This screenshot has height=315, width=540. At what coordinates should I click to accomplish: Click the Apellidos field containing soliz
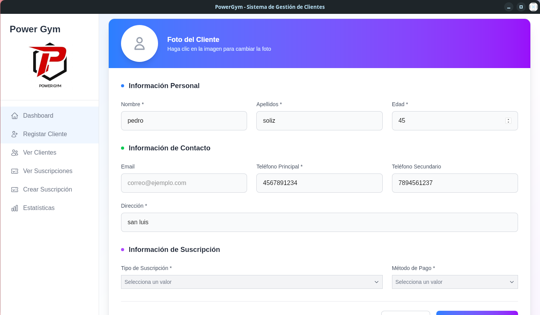coord(319,121)
